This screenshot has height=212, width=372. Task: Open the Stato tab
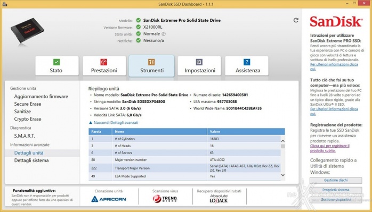point(57,66)
